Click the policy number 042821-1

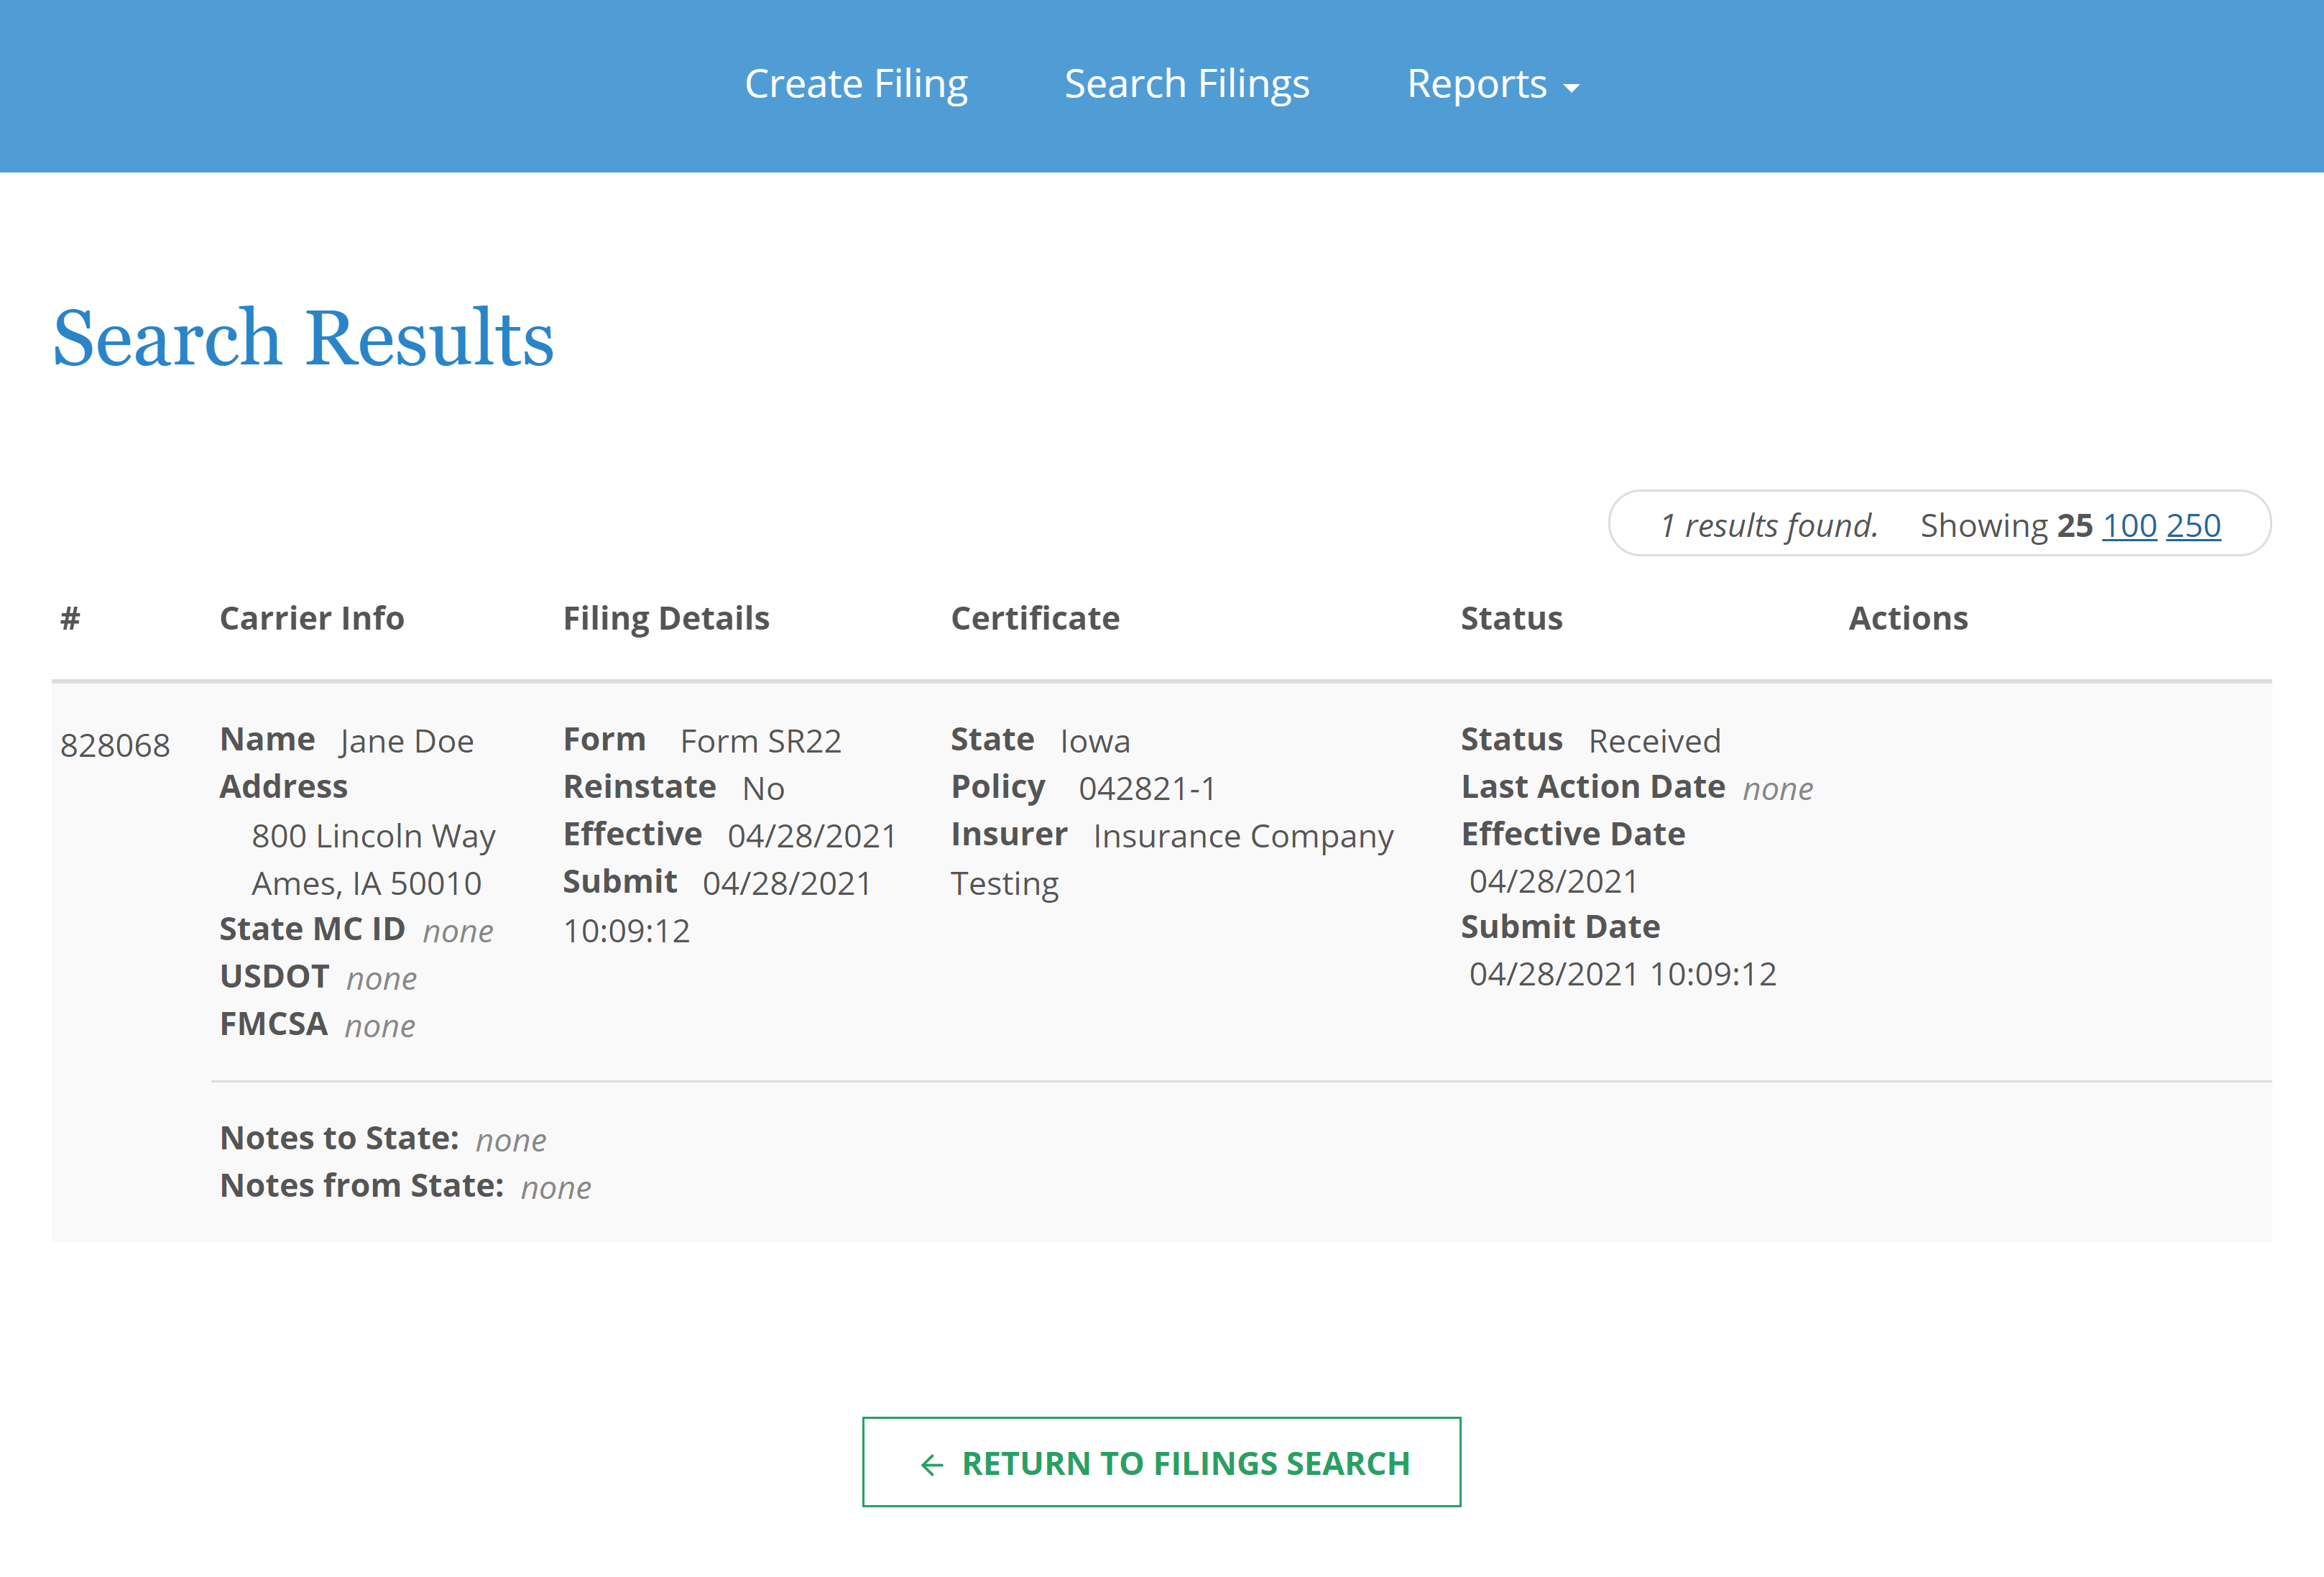1146,787
